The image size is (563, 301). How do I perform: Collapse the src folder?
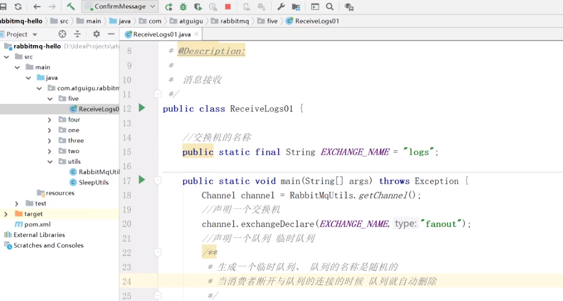click(x=6, y=57)
